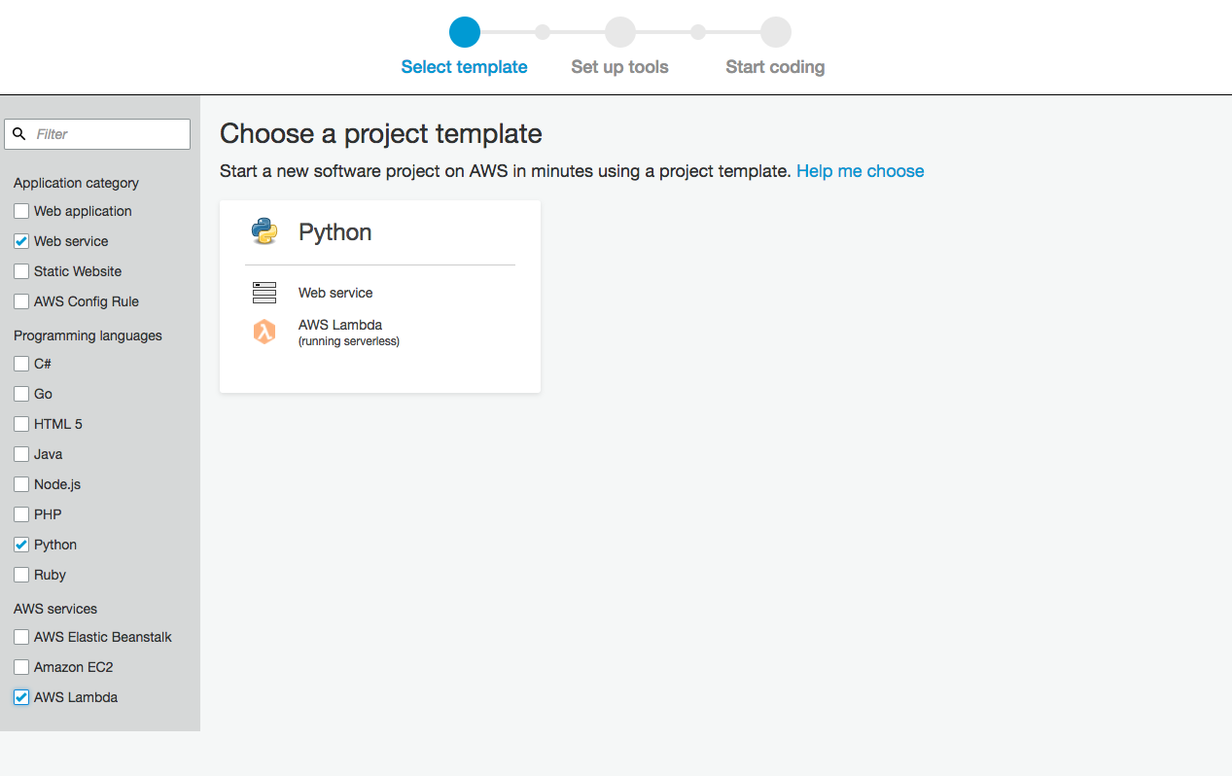Viewport: 1232px width, 776px height.
Task: Tick the Static Website checkbox
Action: coord(21,271)
